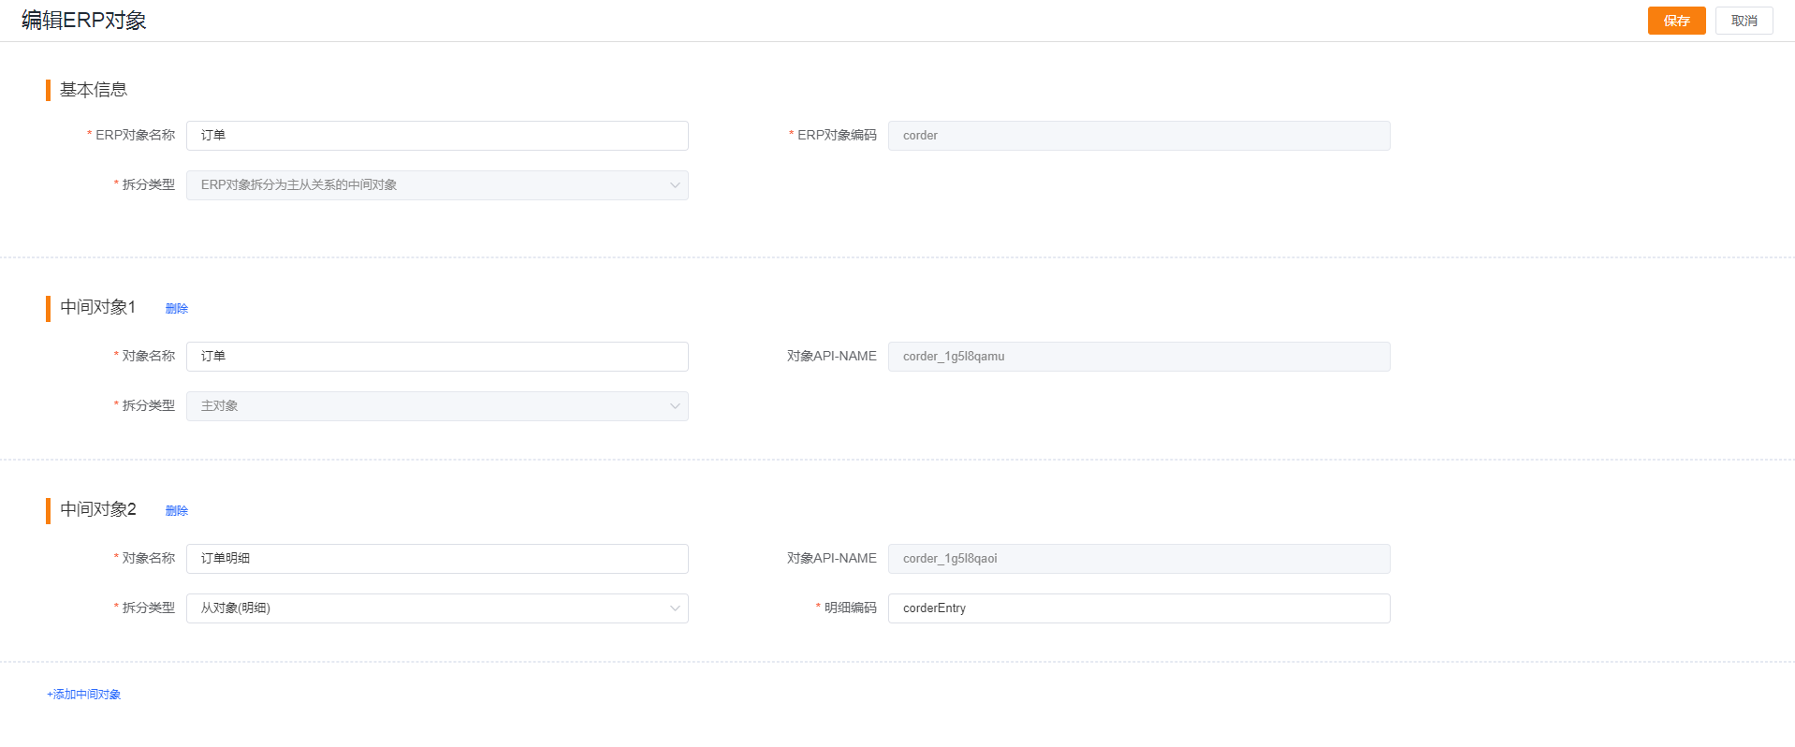The width and height of the screenshot is (1795, 747).
Task: Click the 取消 button
Action: [x=1744, y=21]
